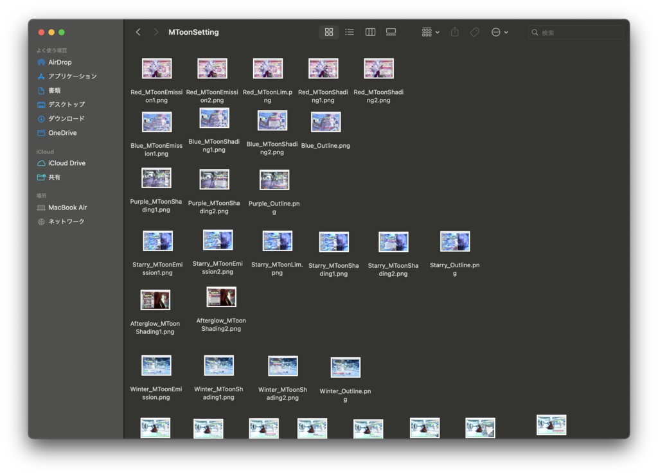Viewport: 658px width, 476px height.
Task: Click the MToonSetting window title
Action: coord(193,32)
